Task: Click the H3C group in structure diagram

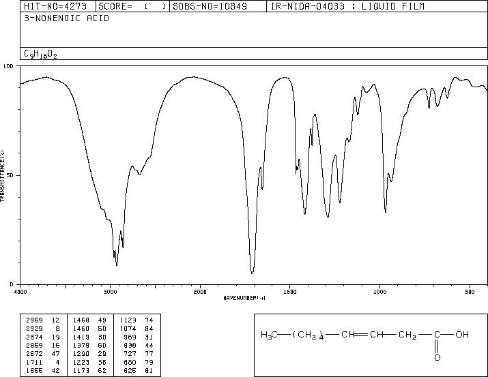Action: point(269,335)
